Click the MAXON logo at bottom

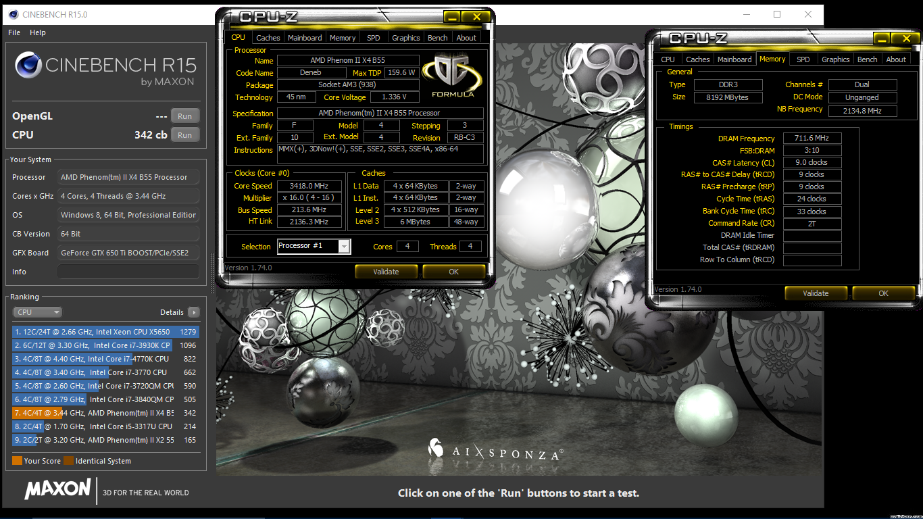coord(57,489)
